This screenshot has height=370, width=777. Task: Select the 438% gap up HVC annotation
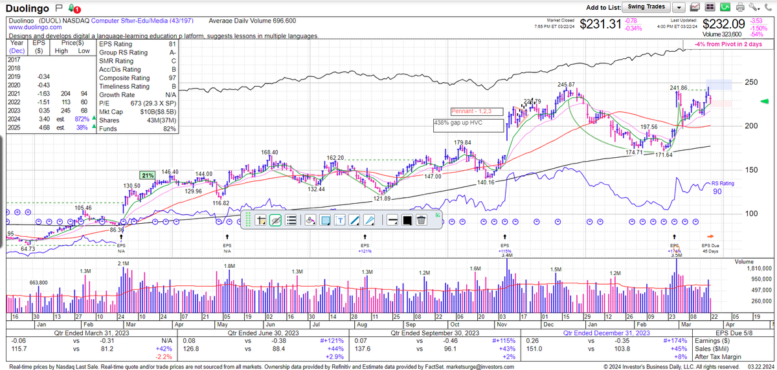[469, 125]
